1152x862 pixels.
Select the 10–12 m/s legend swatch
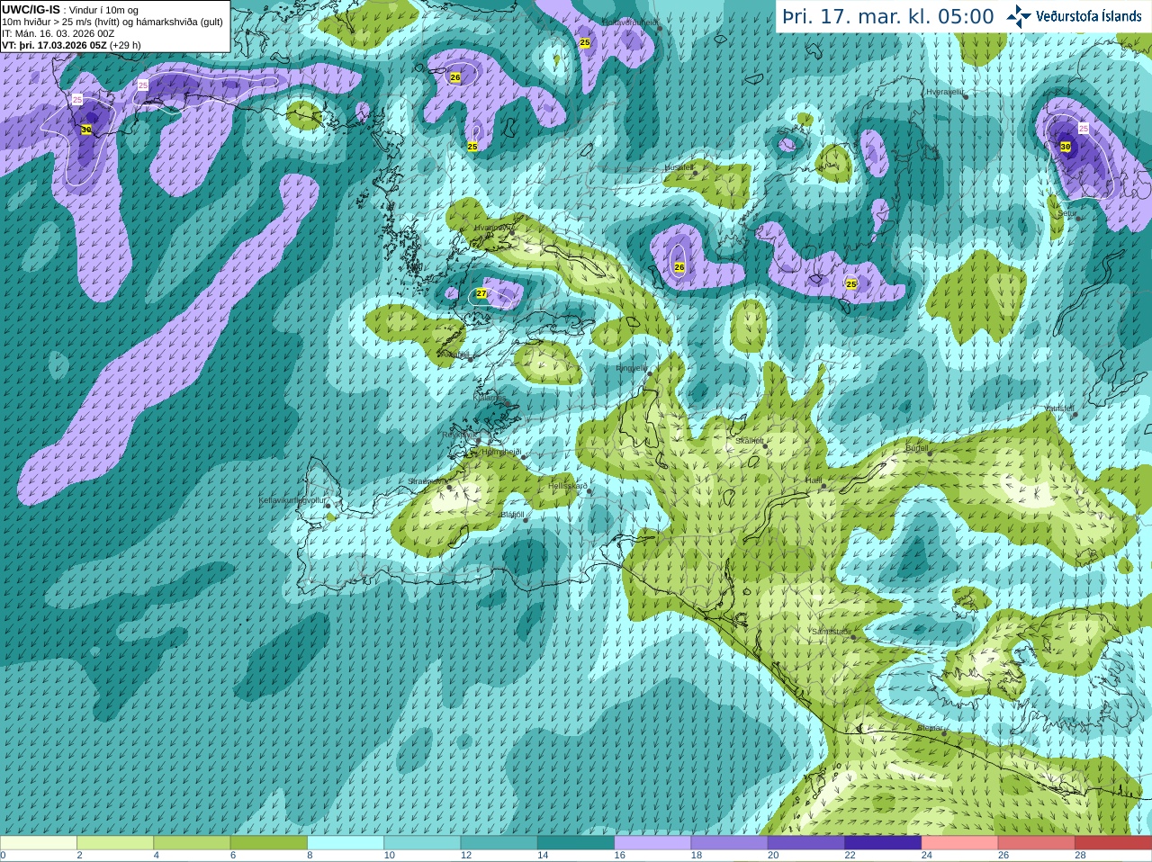(422, 843)
